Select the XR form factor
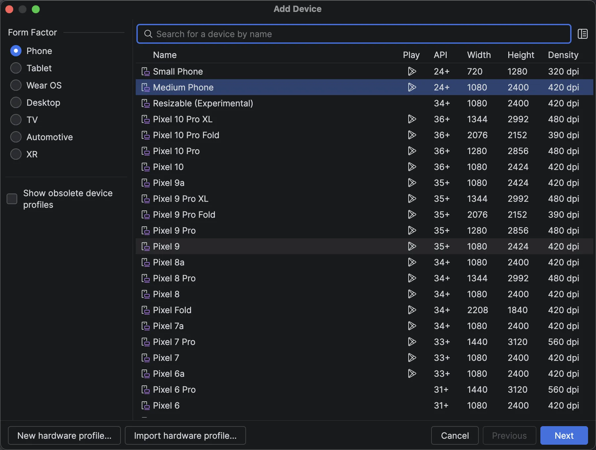Image resolution: width=596 pixels, height=450 pixels. (16, 154)
